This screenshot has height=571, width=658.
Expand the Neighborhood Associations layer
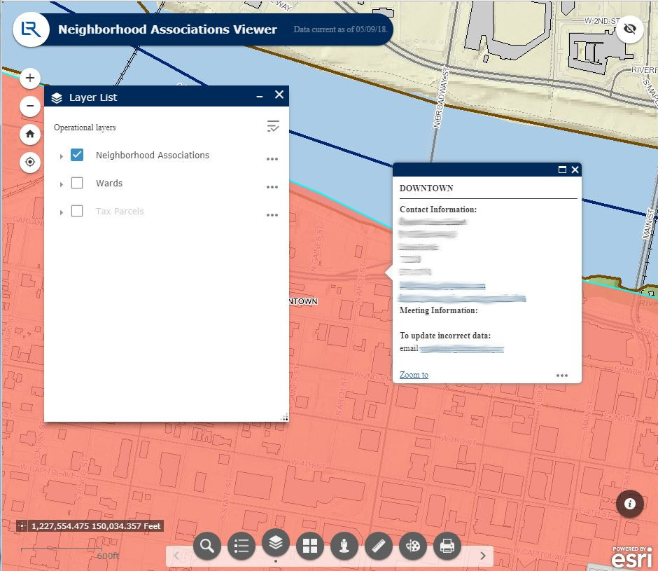click(62, 156)
